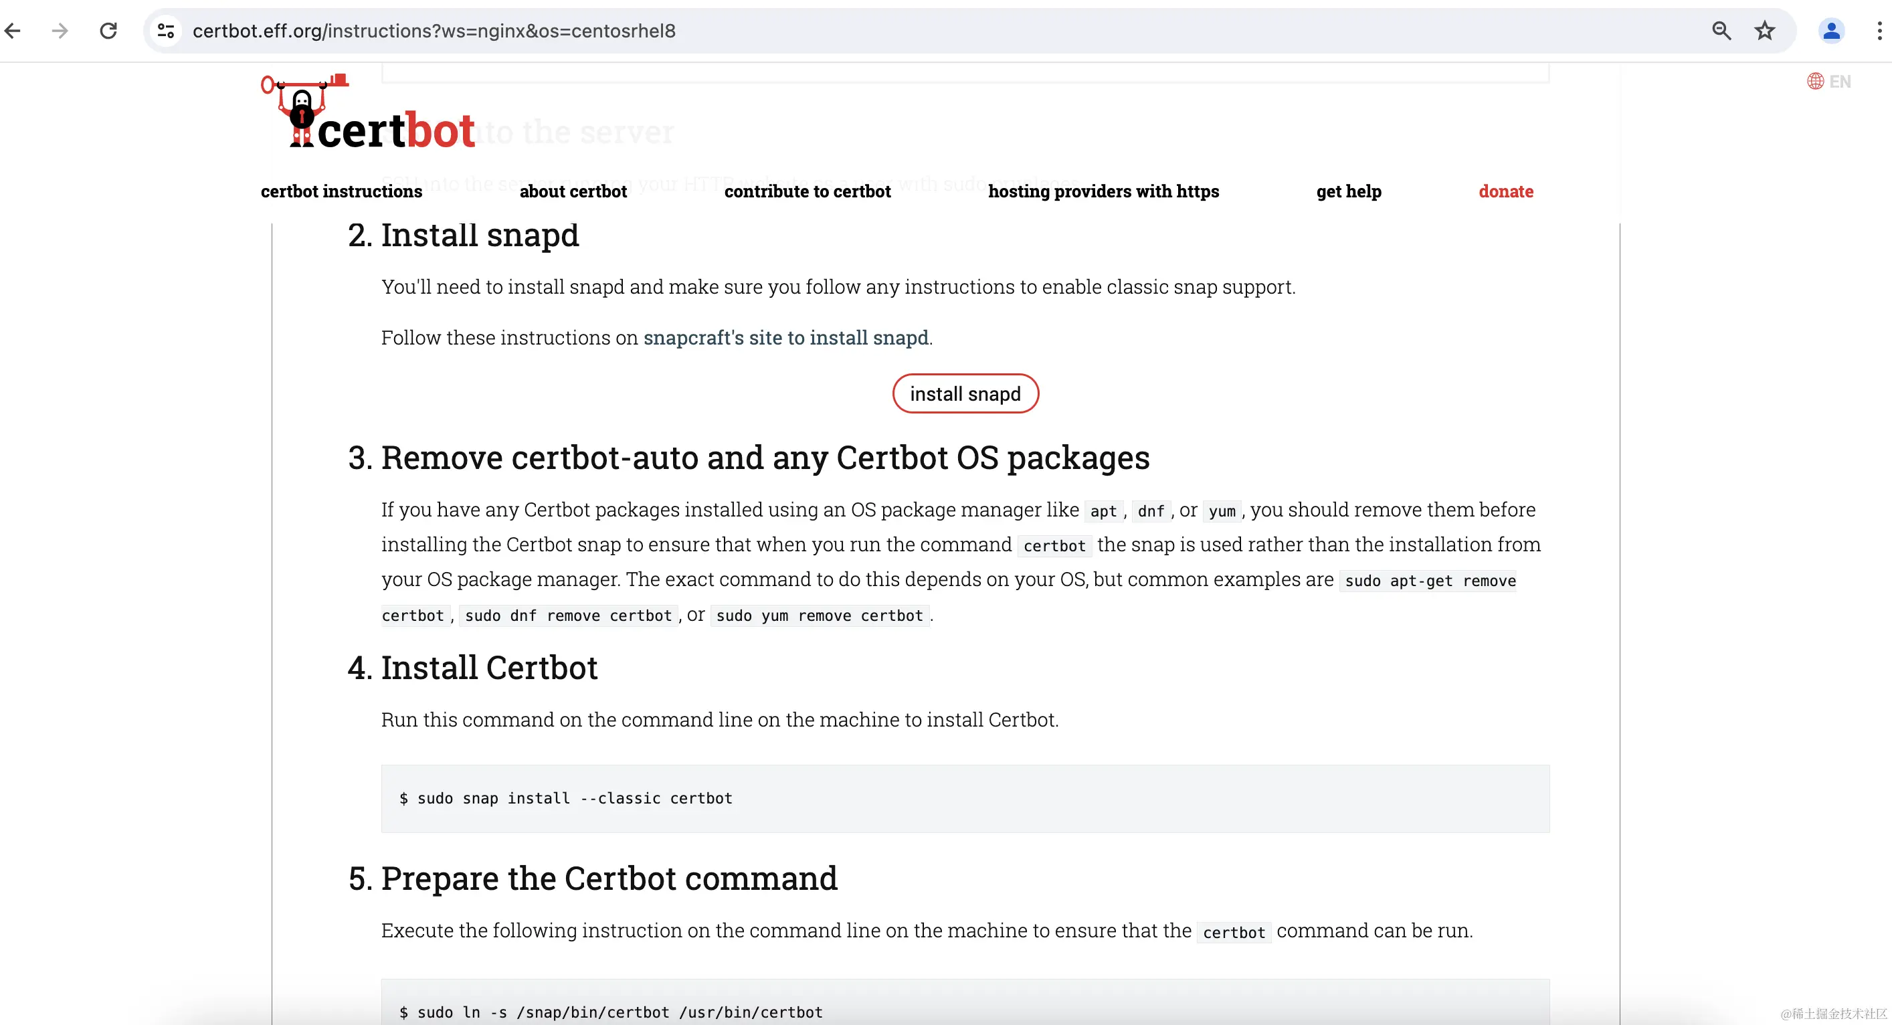Open about certbot menu item
This screenshot has height=1025, width=1892.
[573, 192]
